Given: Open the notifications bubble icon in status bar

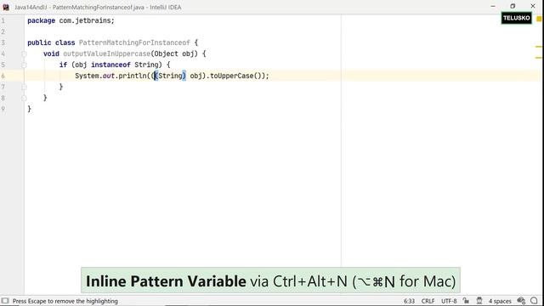Looking at the screenshot, I should (x=534, y=301).
